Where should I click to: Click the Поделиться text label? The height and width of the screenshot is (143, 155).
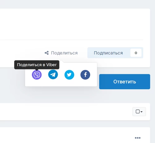coord(64,53)
